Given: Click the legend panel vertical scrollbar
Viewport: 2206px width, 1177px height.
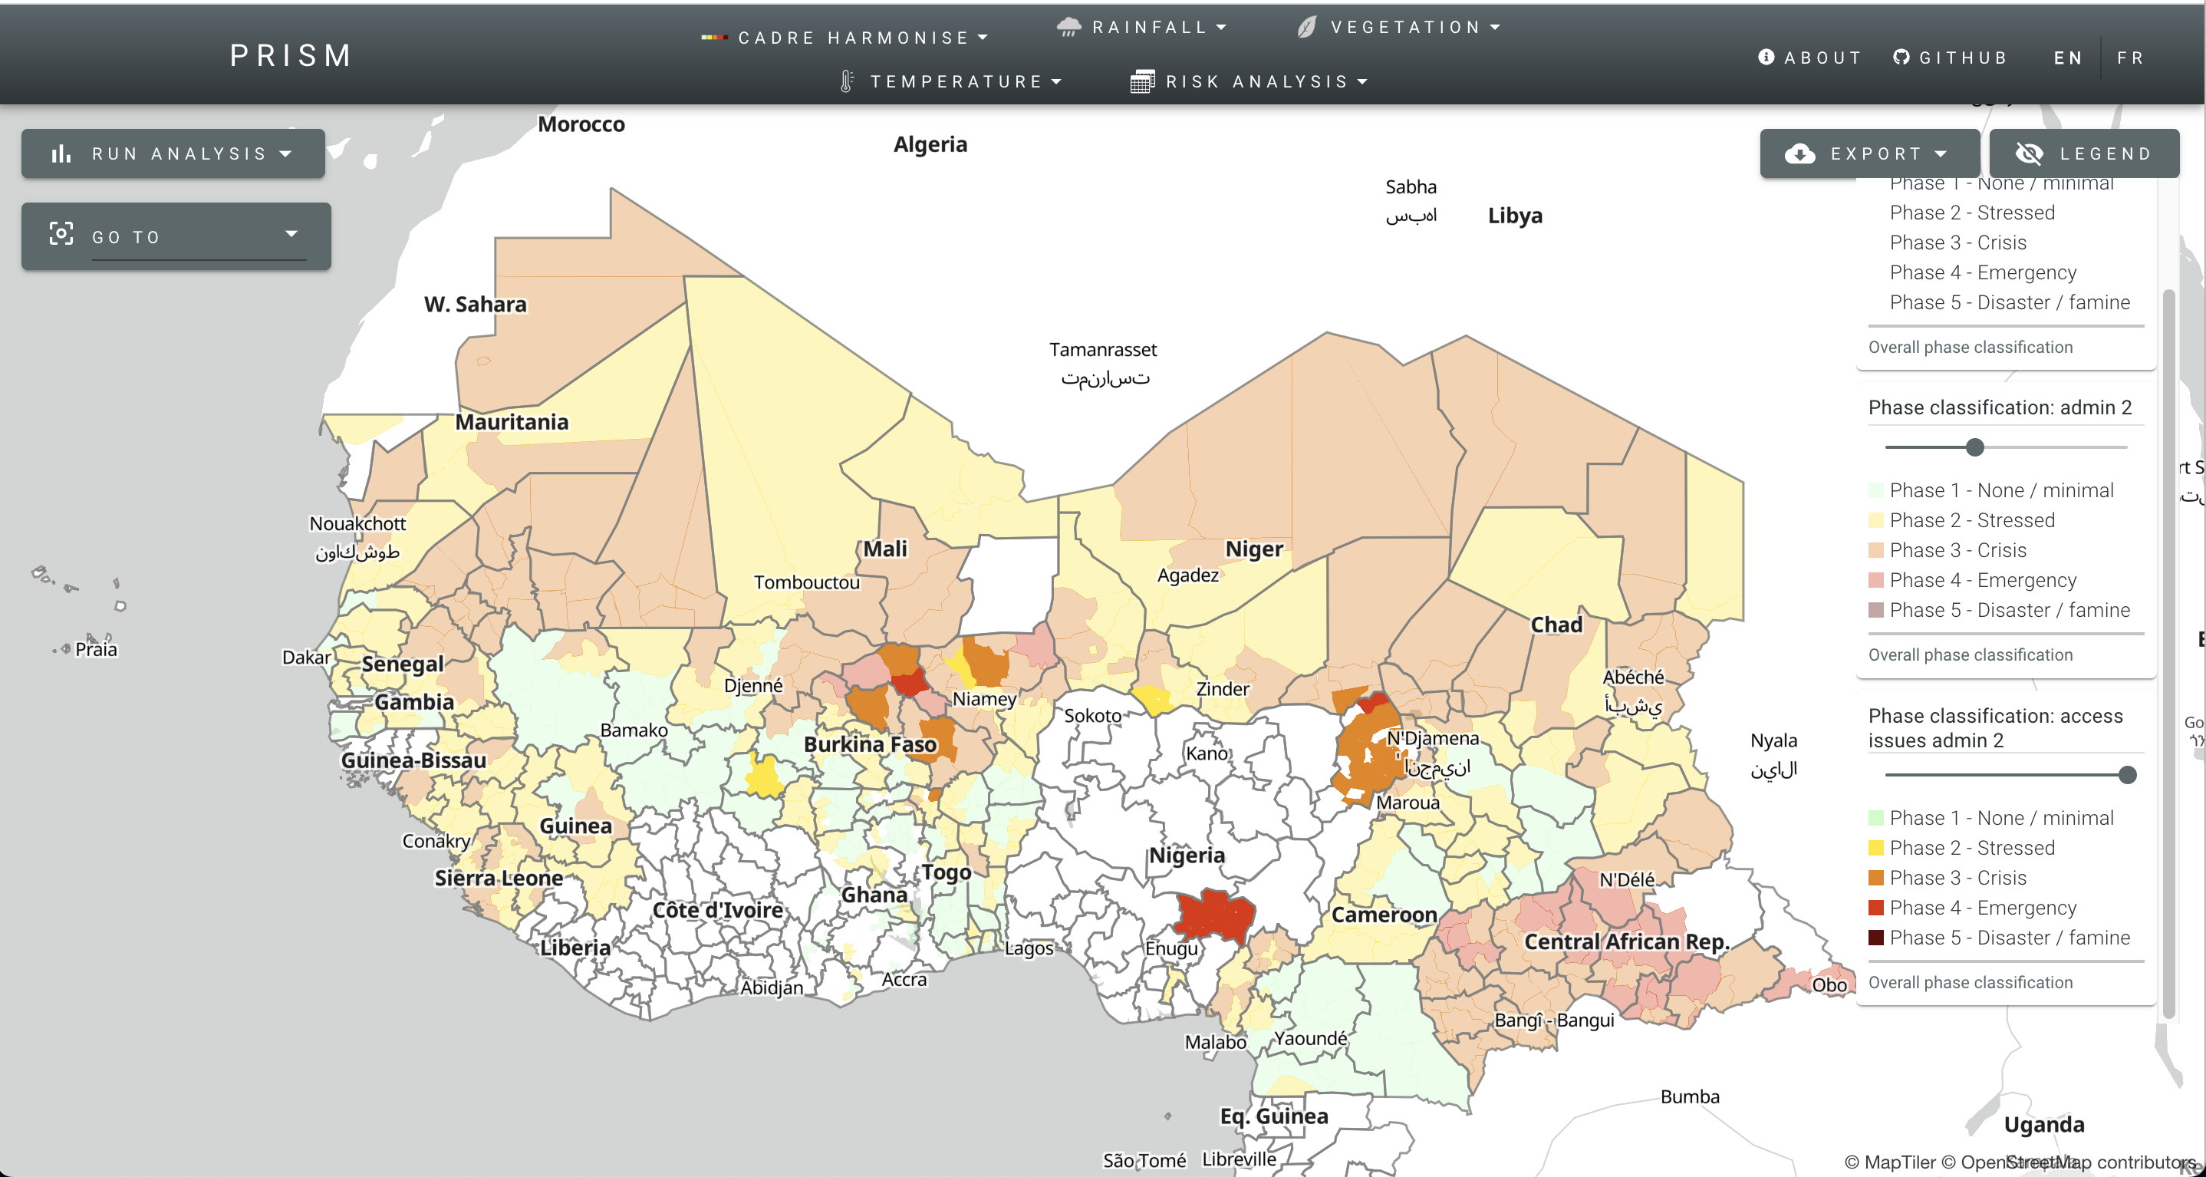Looking at the screenshot, I should click(2168, 651).
